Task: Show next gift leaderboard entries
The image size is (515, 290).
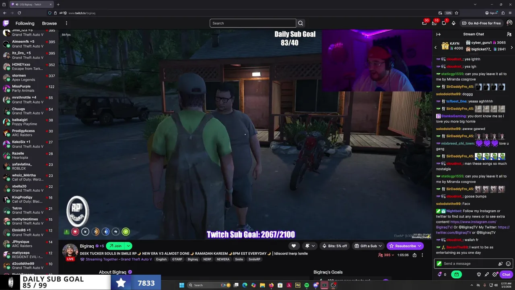Action: click(511, 48)
